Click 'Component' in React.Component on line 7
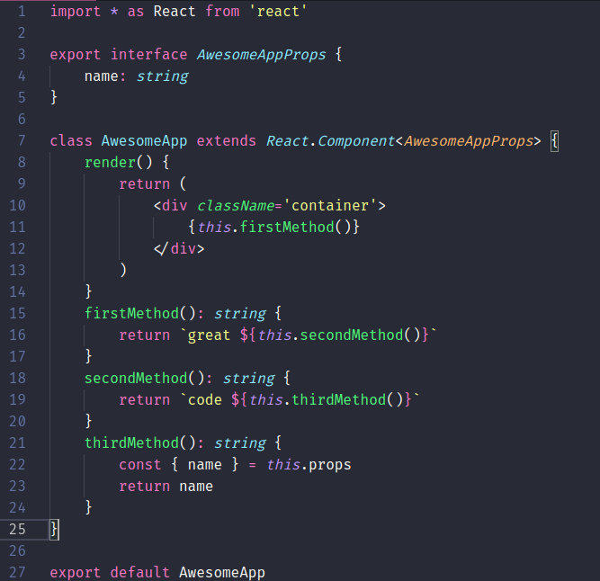This screenshot has width=600, height=581. click(356, 141)
